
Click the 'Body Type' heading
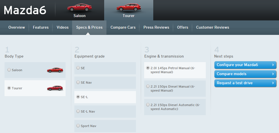pyautogui.click(x=14, y=56)
